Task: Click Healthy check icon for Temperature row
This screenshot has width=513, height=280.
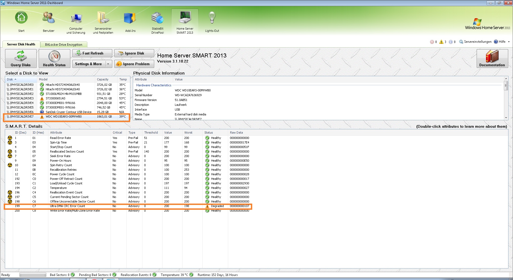Action: (207, 188)
